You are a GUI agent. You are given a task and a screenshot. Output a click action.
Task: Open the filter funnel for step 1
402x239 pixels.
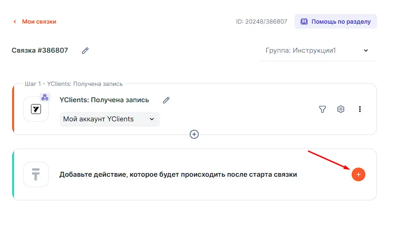coord(322,109)
